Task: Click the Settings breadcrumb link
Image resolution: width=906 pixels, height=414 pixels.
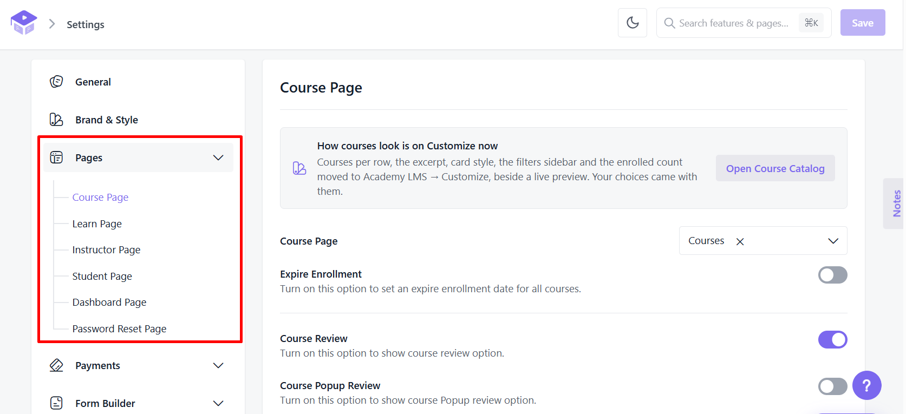Action: (x=86, y=24)
